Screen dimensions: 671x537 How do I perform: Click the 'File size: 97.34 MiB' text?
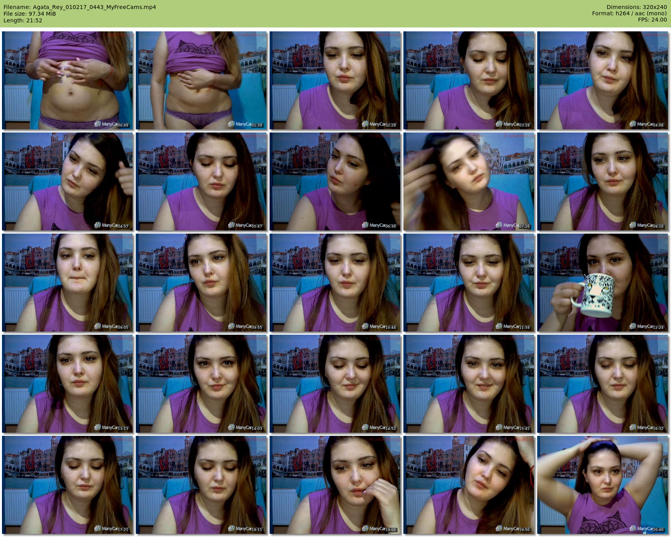point(29,14)
